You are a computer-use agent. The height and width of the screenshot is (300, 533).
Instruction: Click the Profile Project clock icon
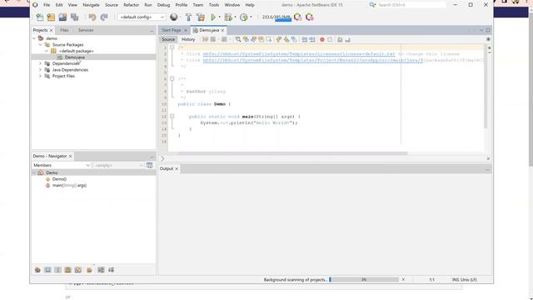(244, 17)
